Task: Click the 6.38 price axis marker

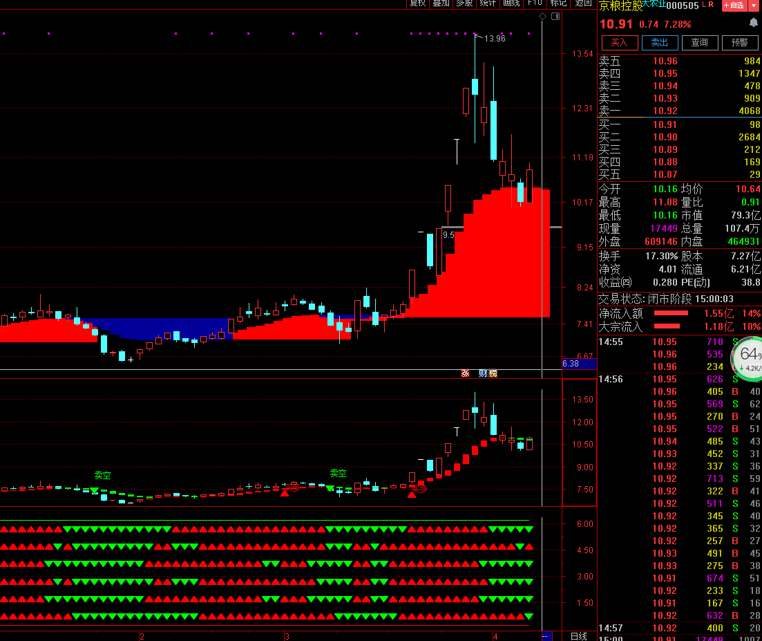Action: (580, 364)
